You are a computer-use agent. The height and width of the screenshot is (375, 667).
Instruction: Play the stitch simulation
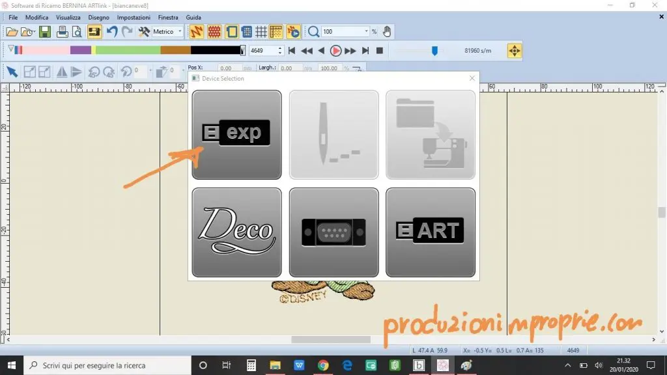click(x=335, y=51)
